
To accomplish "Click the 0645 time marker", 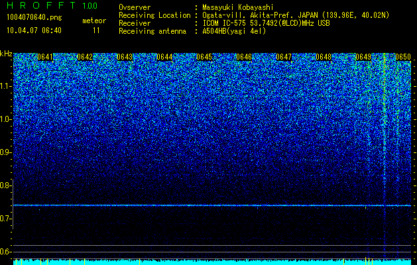I will click(204, 57).
